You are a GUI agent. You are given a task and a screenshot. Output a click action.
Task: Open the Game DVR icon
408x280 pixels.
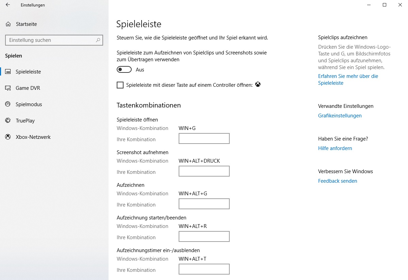8,88
